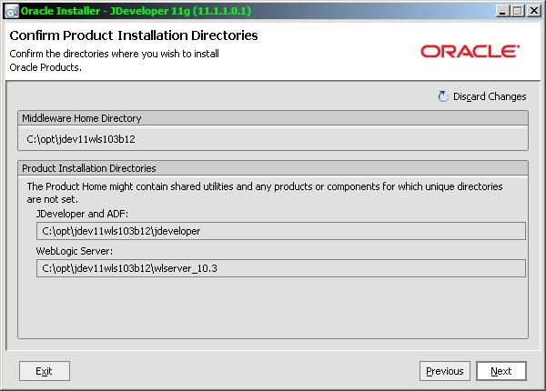Viewport: 546px width, 391px height.
Task: Go back with the Previous button
Action: pos(445,371)
